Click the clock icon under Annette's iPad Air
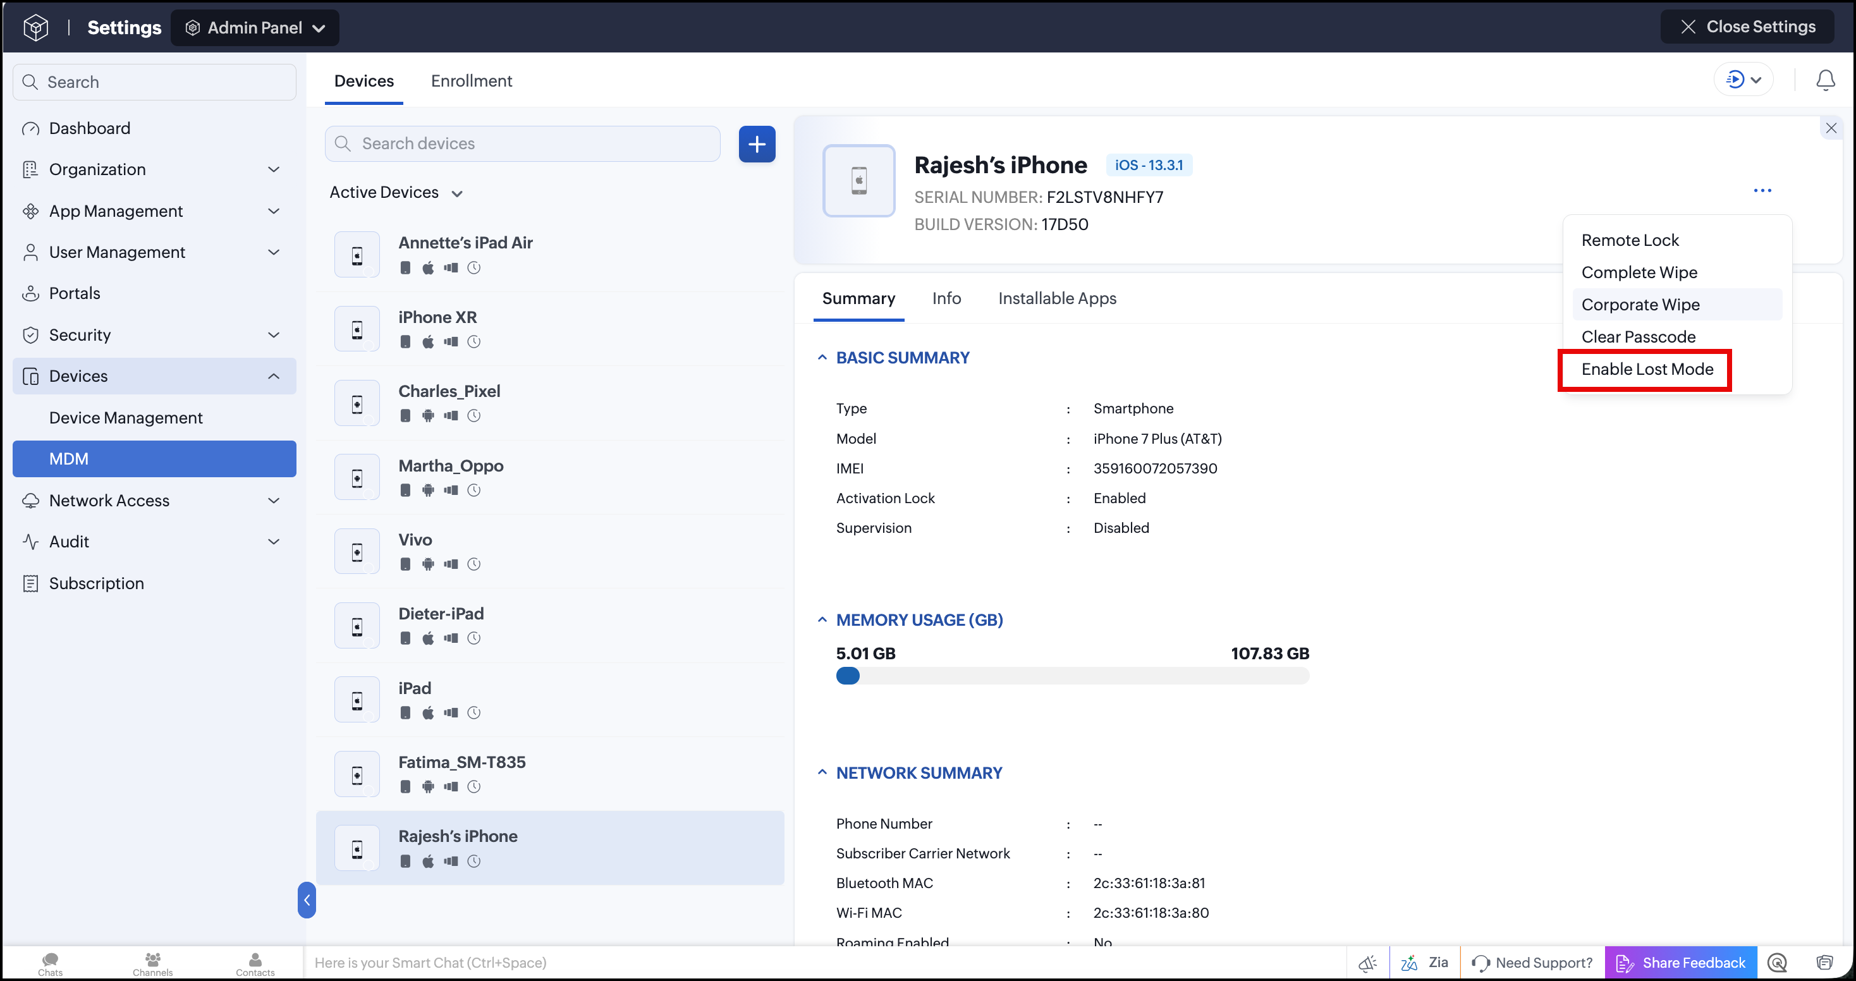 pyautogui.click(x=473, y=268)
